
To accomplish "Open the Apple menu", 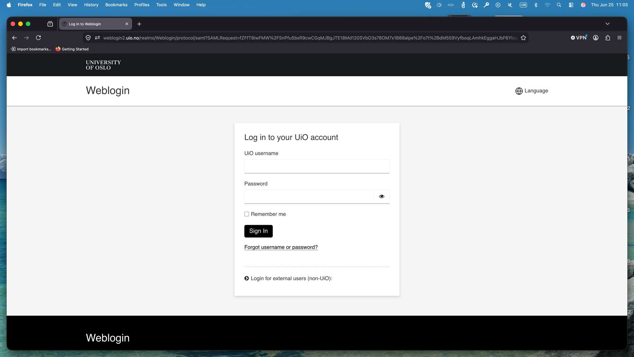I will tap(9, 5).
